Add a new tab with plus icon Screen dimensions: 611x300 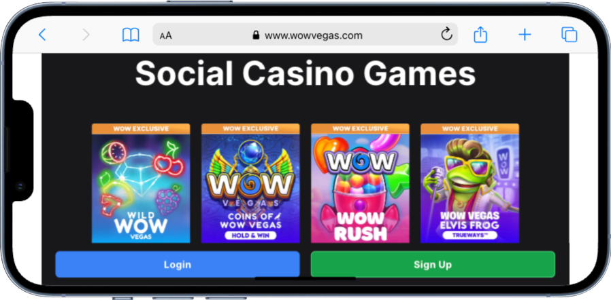(x=525, y=35)
